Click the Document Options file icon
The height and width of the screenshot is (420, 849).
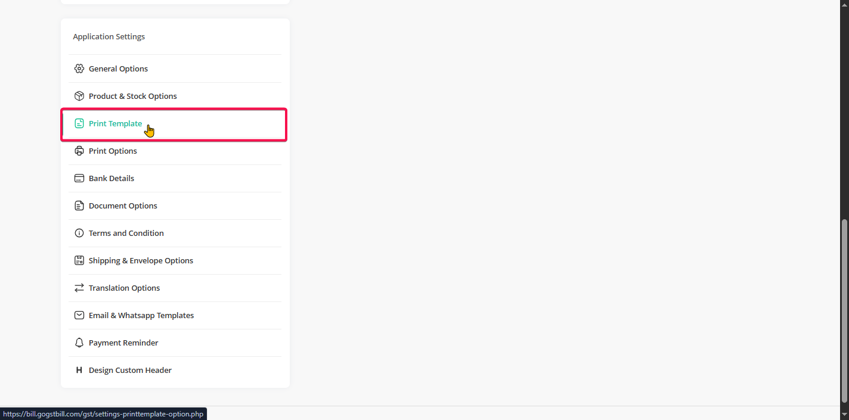pos(79,206)
